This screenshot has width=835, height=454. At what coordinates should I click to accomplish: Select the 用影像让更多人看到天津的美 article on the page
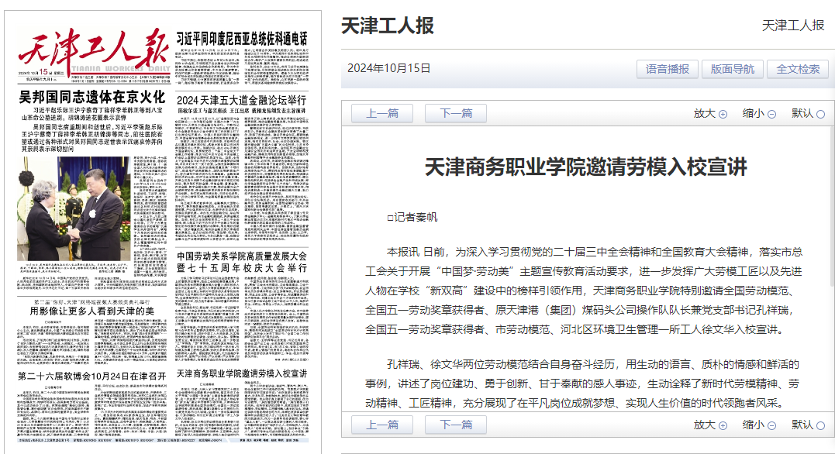point(91,311)
